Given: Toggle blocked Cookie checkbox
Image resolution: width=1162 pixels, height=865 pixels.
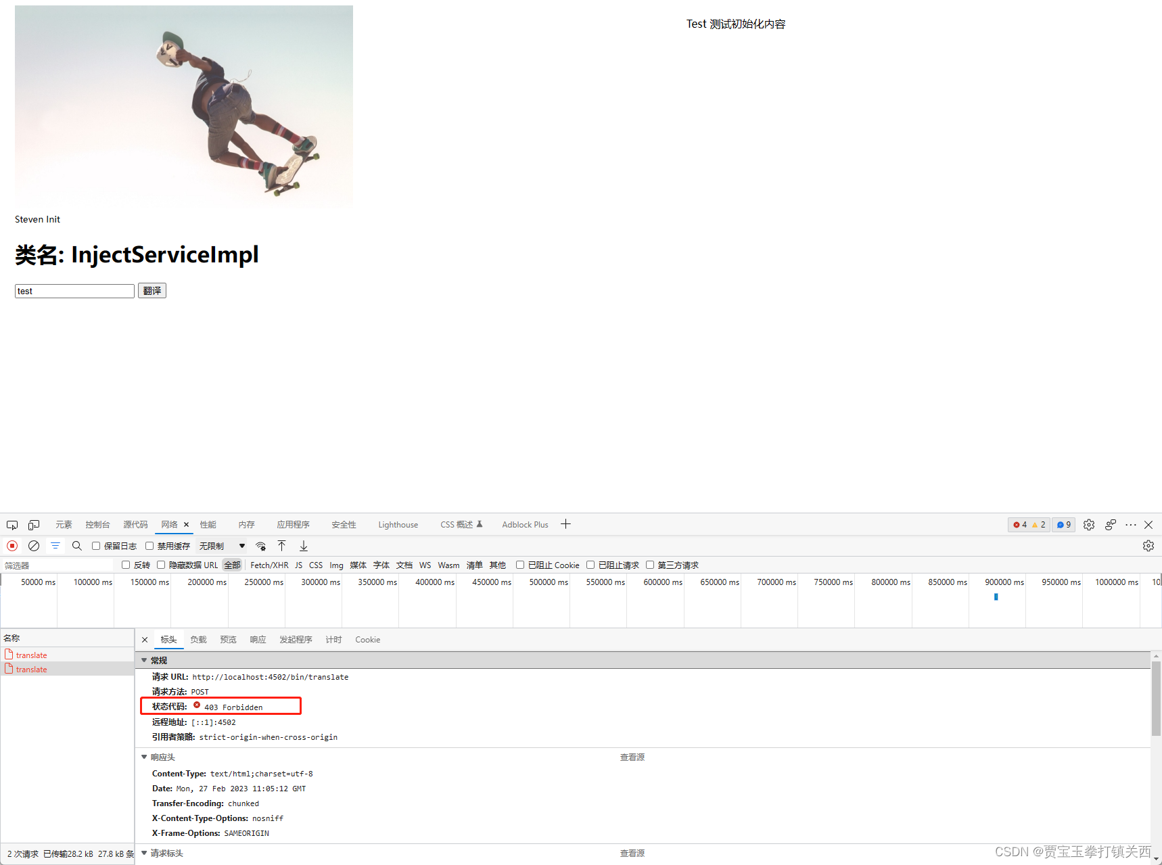Looking at the screenshot, I should click(x=520, y=565).
